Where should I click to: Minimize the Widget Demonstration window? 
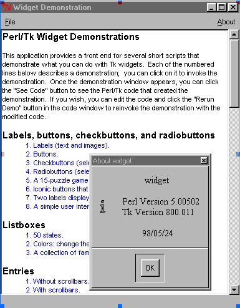tap(211, 7)
